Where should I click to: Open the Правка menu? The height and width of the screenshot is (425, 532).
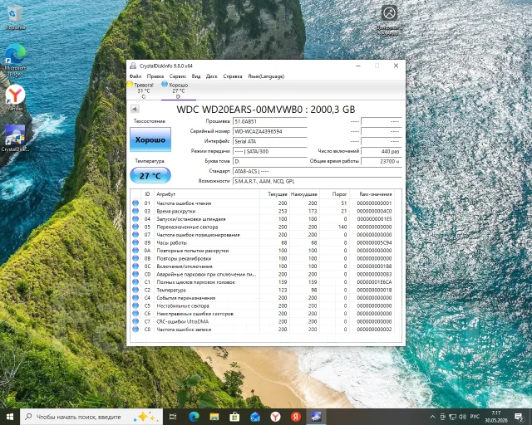155,76
